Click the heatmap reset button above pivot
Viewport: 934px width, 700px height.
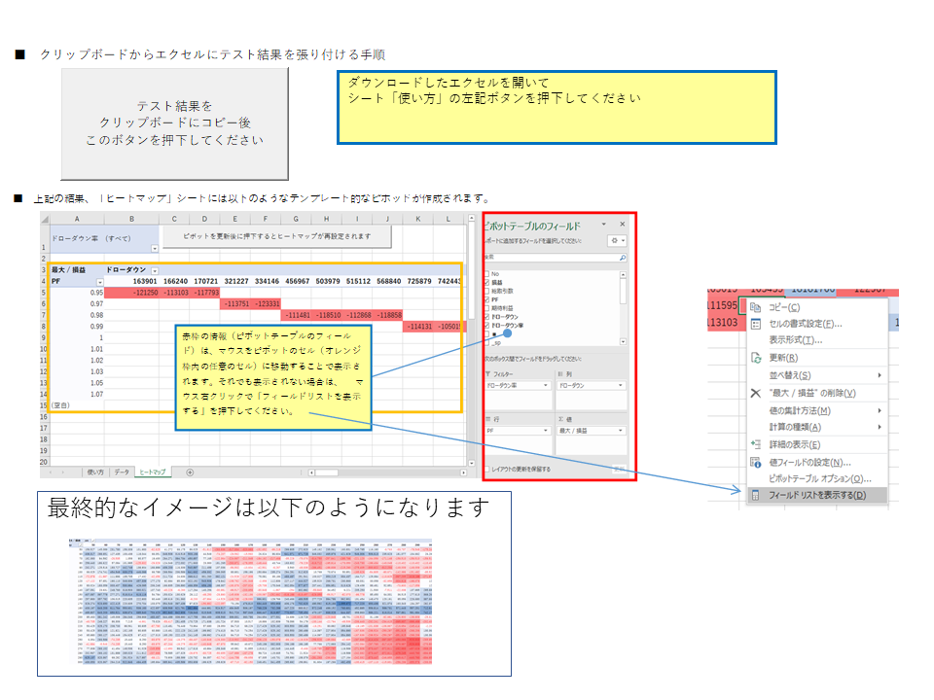coord(277,236)
